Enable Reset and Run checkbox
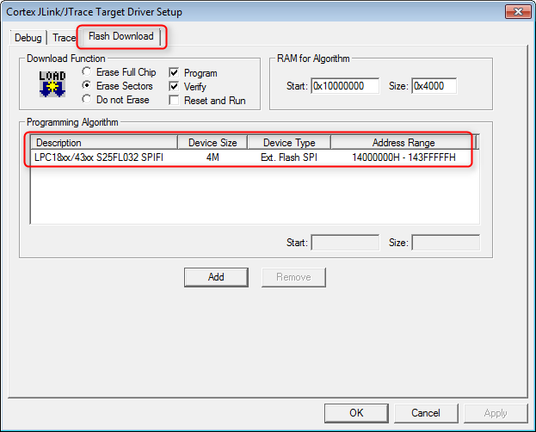Screen dimensions: 536x432 [175, 101]
